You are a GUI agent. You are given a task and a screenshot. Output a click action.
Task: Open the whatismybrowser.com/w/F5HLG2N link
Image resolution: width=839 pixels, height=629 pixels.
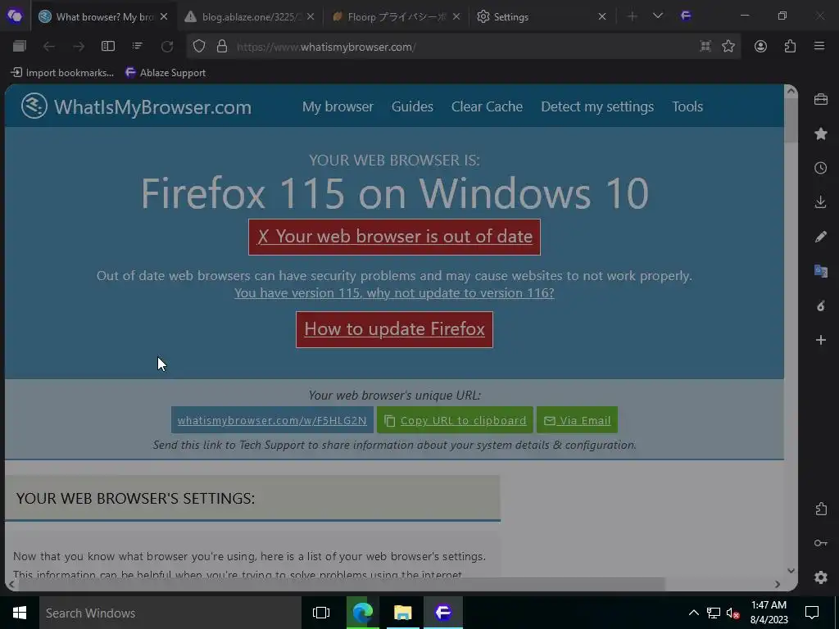[272, 420]
